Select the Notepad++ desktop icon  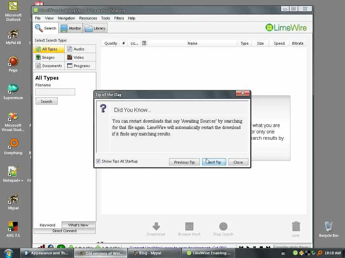[x=13, y=174]
